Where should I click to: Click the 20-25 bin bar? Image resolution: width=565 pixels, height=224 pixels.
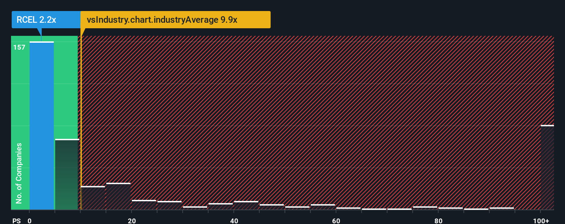[144, 205]
